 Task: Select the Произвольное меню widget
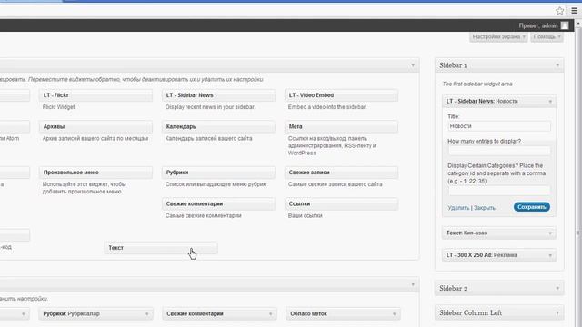coord(95,173)
